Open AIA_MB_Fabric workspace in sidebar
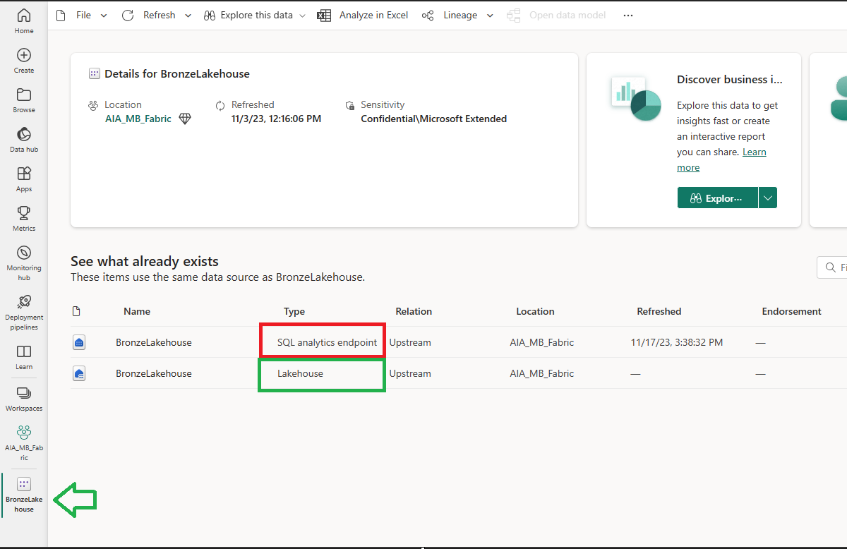 click(24, 442)
